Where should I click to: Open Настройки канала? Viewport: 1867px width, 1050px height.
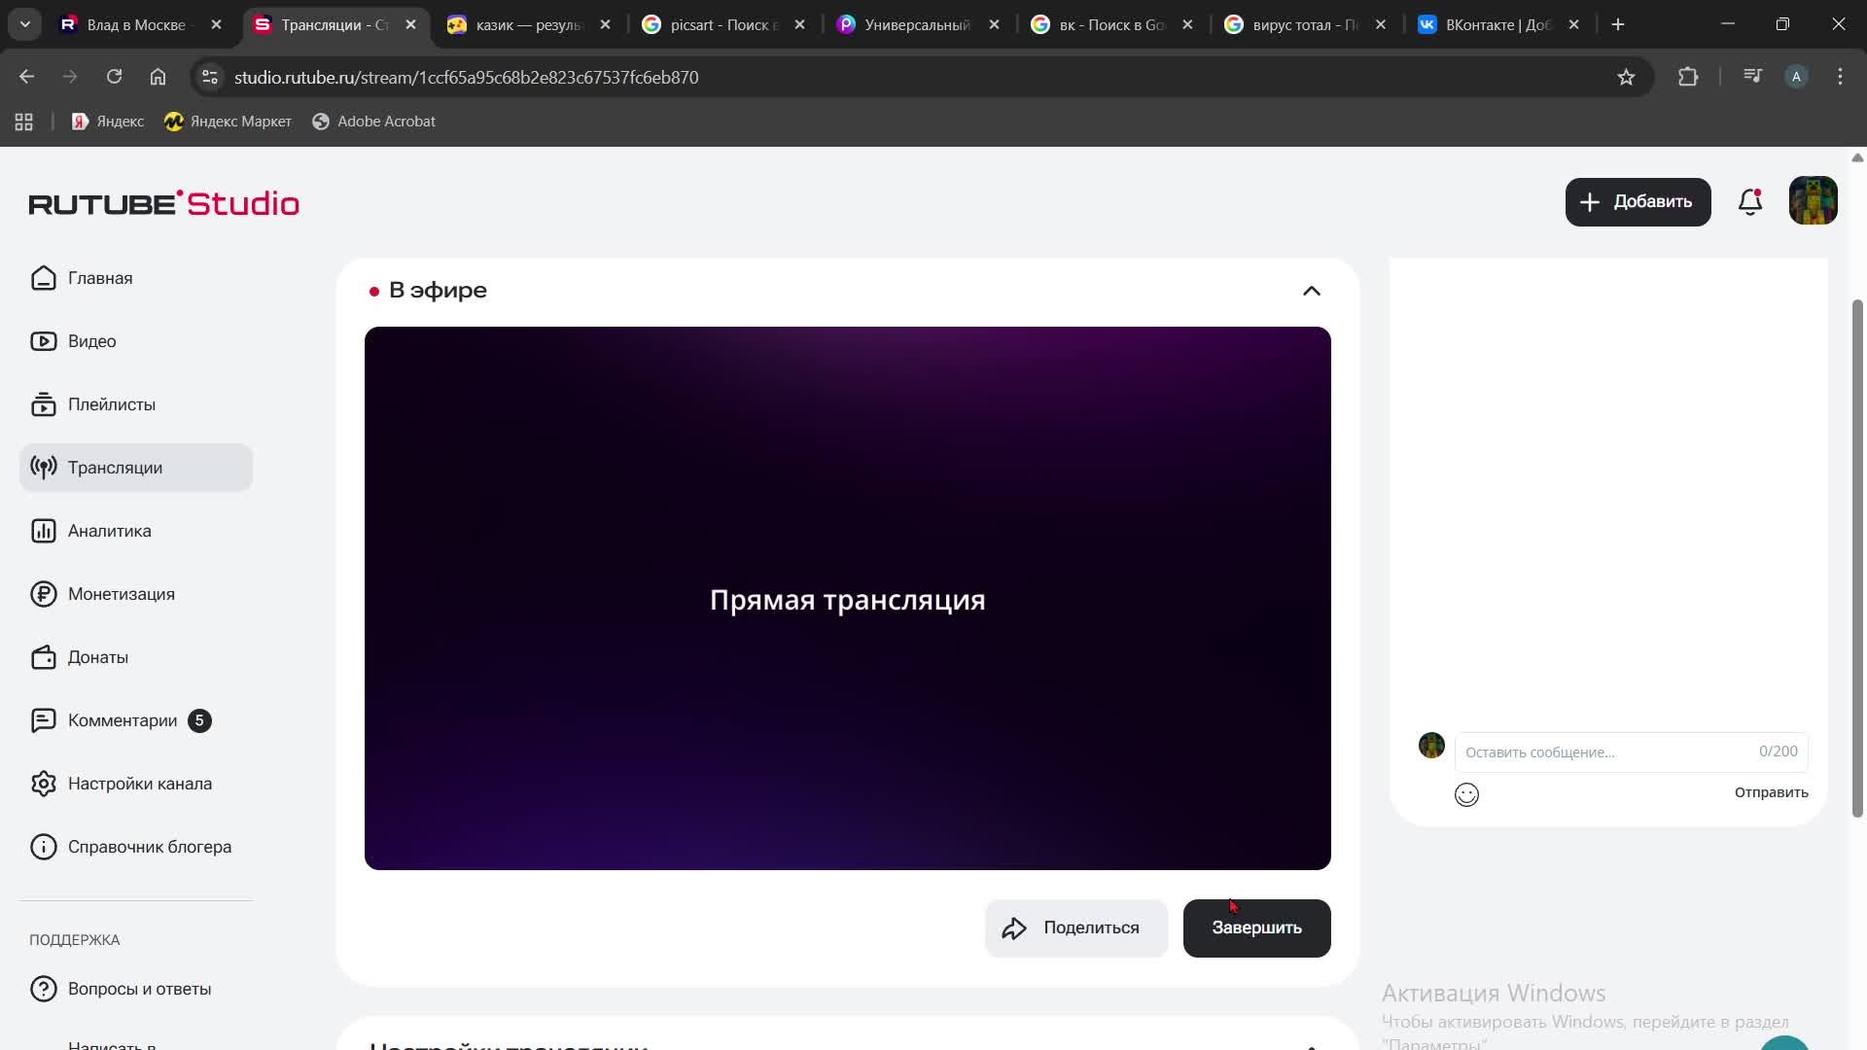coord(140,783)
